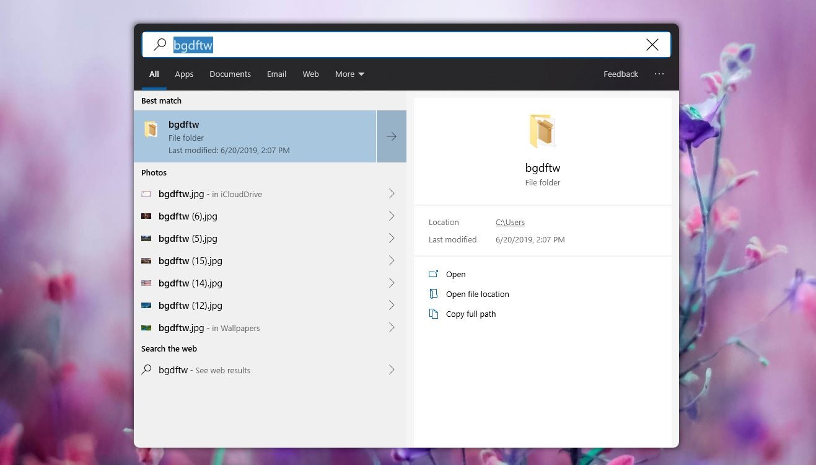Switch to the Apps tab

tap(184, 74)
